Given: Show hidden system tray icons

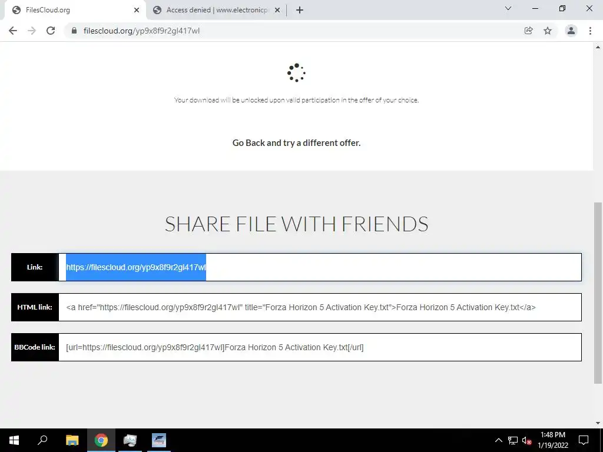Looking at the screenshot, I should (x=498, y=440).
